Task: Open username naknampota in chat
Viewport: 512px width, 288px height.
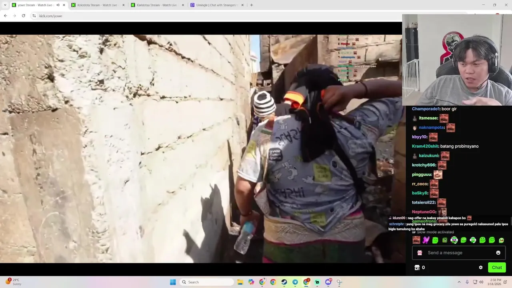Action: click(432, 128)
